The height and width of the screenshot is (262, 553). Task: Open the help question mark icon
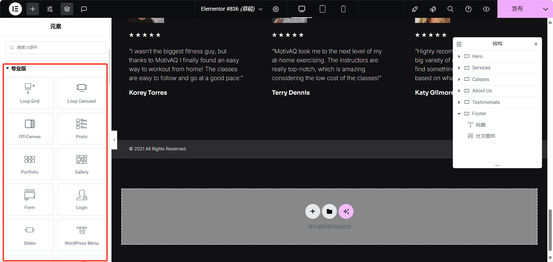469,9
